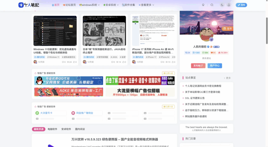
Task: Open the iPhone 17 article thumbnail
Action: (x=154, y=31)
